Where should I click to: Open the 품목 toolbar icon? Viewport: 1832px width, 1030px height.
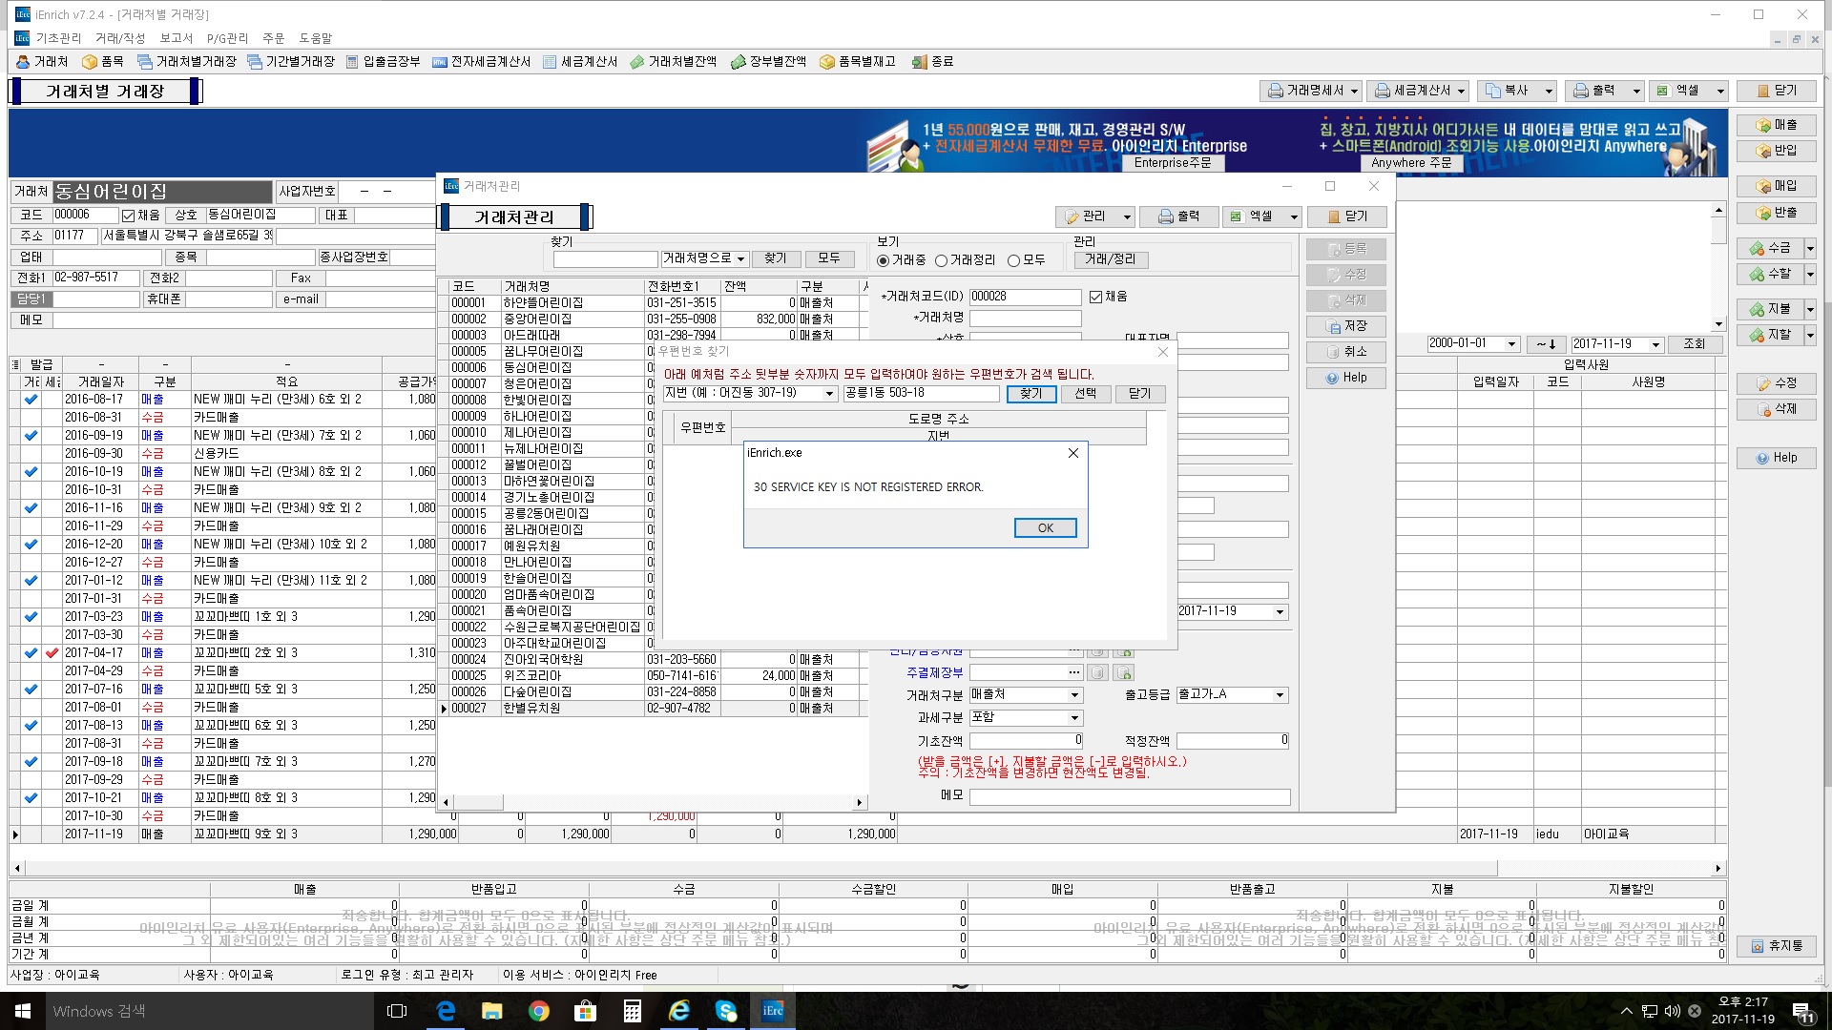[103, 62]
